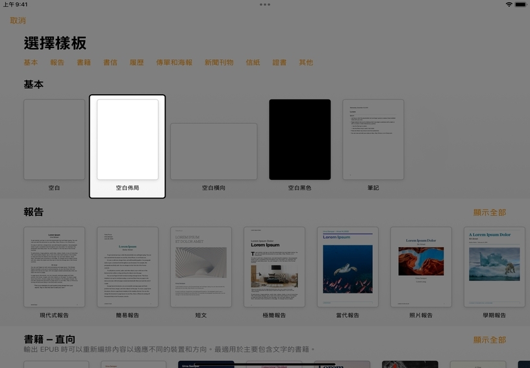
Task: Show all templates in 報告 section
Action: pos(489,213)
